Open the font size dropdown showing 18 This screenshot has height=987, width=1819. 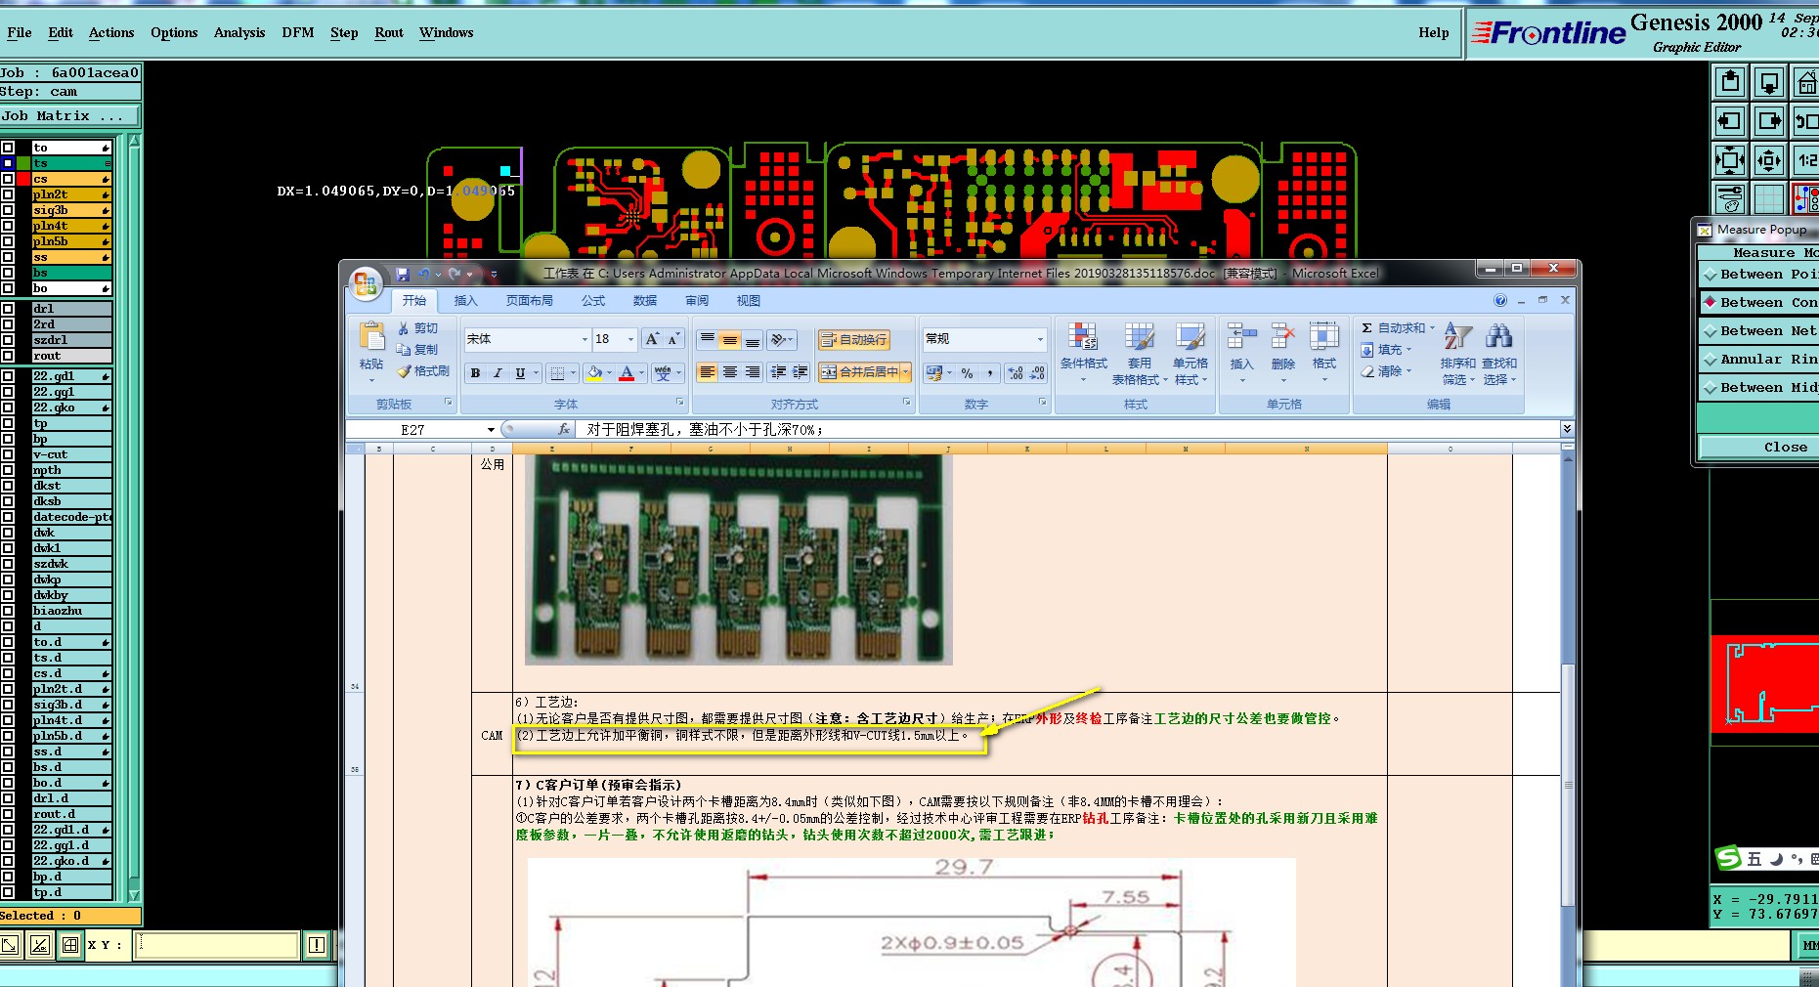point(630,339)
